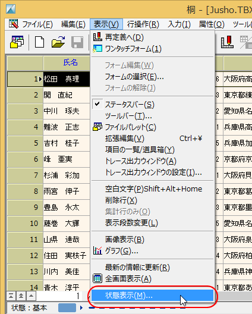Open the application icon beside File menu
The image size is (252, 314).
[14, 24]
